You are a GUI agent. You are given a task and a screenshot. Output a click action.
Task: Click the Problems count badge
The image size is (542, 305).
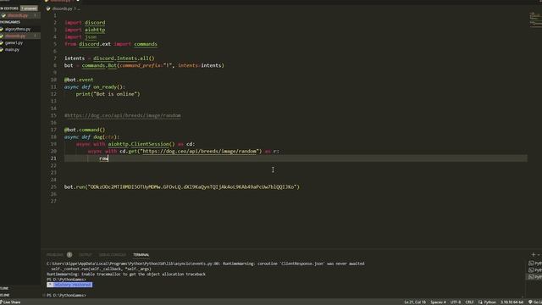(x=69, y=255)
